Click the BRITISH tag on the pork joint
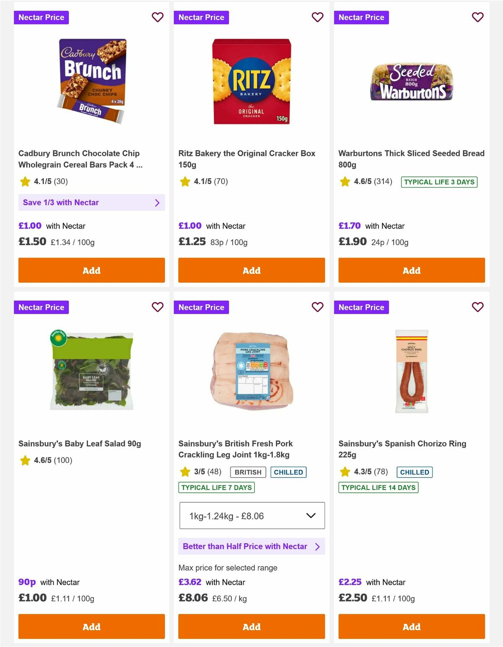Viewport: 503px width, 647px height. (x=247, y=471)
